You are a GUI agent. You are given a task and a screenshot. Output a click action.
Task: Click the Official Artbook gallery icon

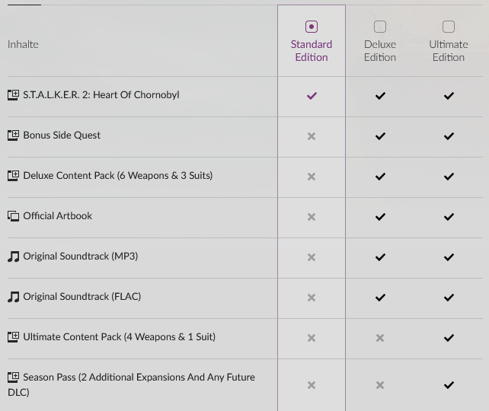pos(13,216)
